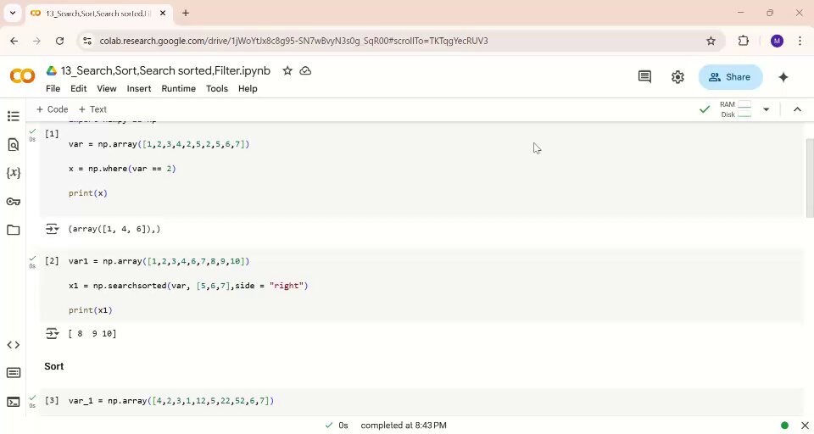Open the code snippets panel icon
This screenshot has width=814, height=434.
[x=14, y=345]
